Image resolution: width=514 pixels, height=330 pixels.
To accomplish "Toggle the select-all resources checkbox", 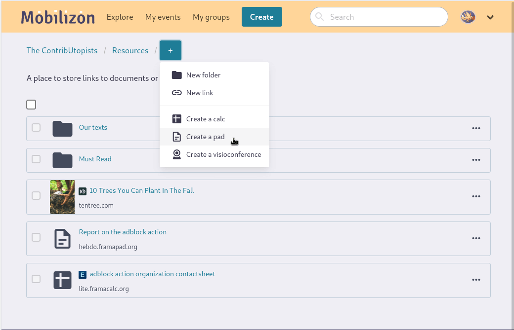I will 31,105.
